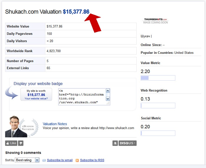The height and width of the screenshot is (168, 206).
Task: Click the Number of Pages value 5
Action: (48, 61)
